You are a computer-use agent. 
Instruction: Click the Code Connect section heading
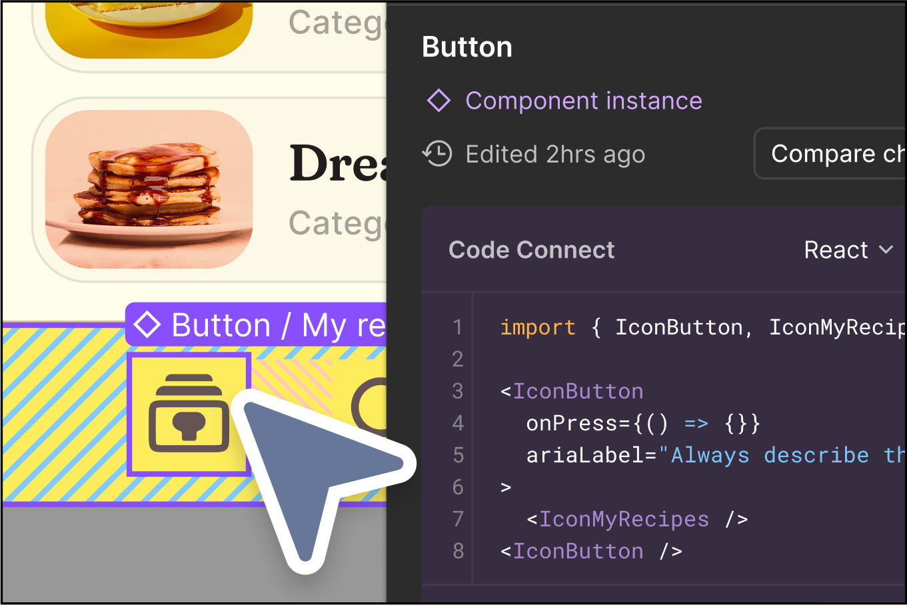point(531,250)
